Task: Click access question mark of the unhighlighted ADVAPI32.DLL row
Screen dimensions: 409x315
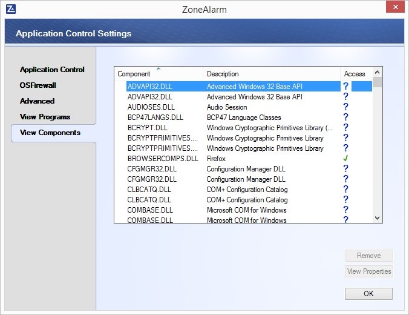Action: click(x=345, y=96)
